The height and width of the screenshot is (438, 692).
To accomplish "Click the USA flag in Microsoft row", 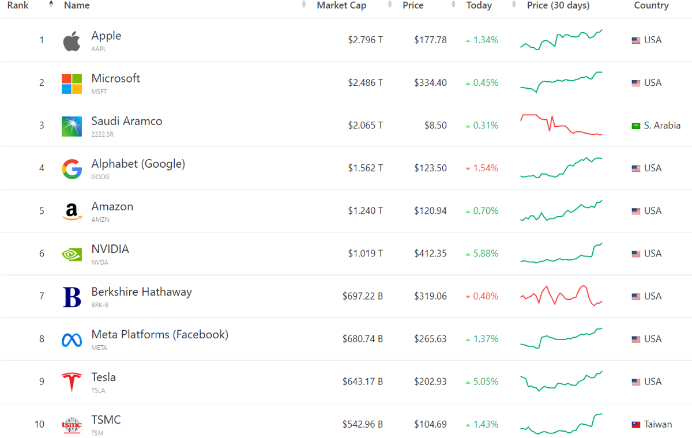I will (x=636, y=83).
